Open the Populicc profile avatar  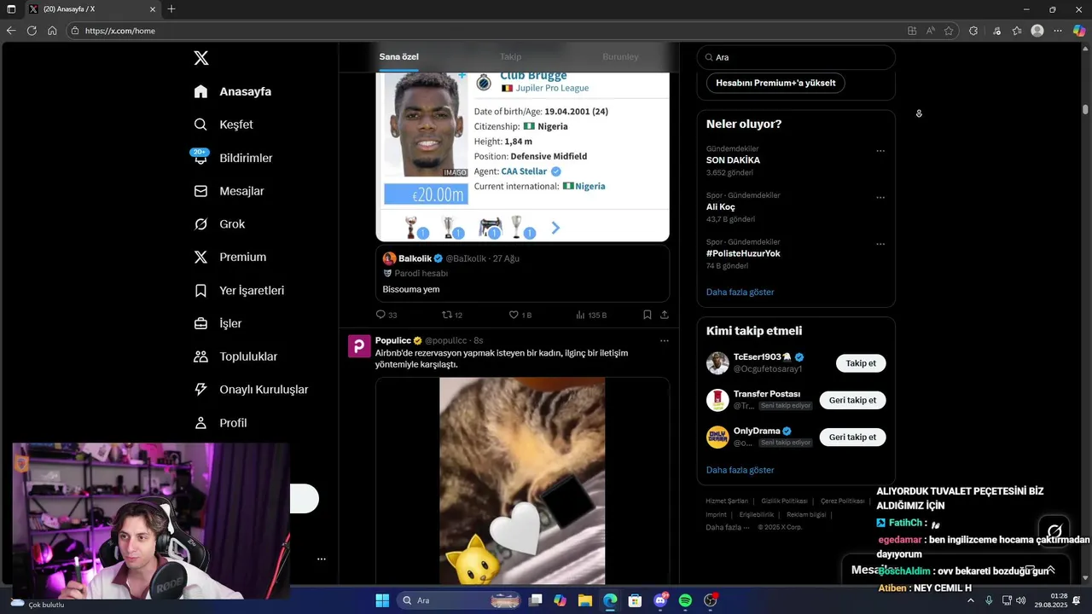point(359,346)
